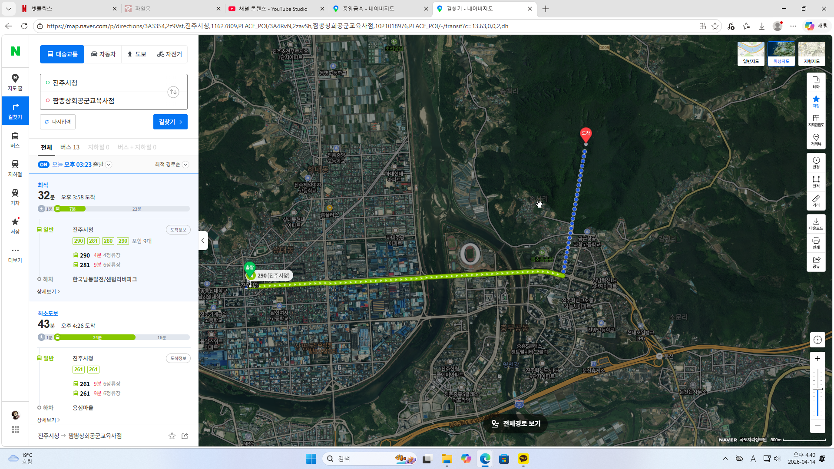Screen dimensions: 834x469
Task: Zoom in with the plus button
Action: (x=817, y=358)
